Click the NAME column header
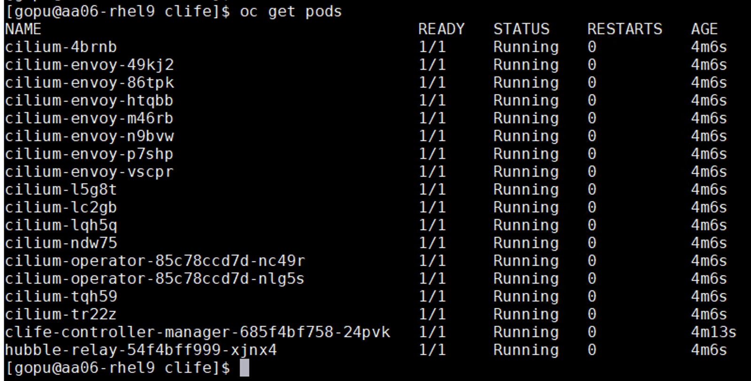This screenshot has height=381, width=751. tap(23, 29)
